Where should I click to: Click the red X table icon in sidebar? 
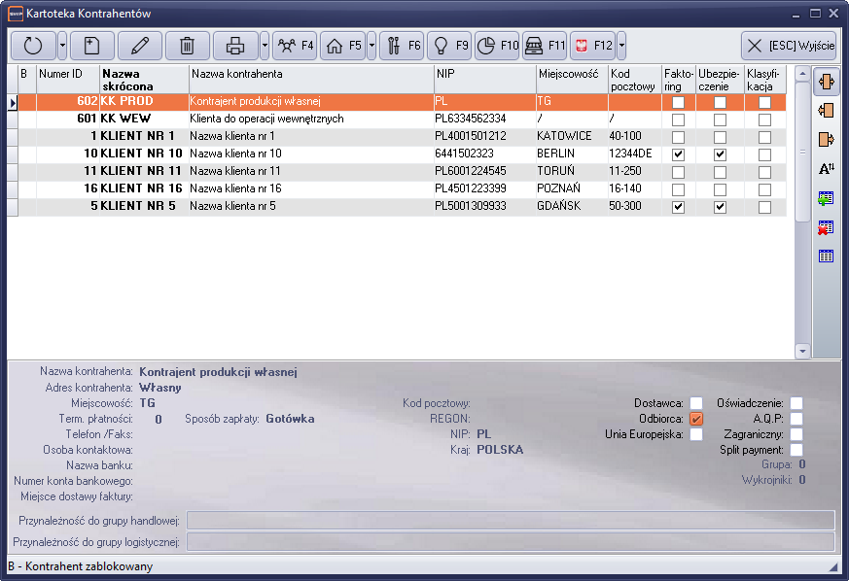(x=827, y=227)
